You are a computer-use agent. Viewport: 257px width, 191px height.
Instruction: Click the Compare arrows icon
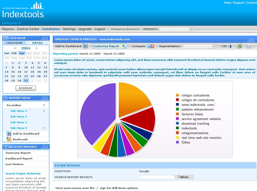click(150, 46)
